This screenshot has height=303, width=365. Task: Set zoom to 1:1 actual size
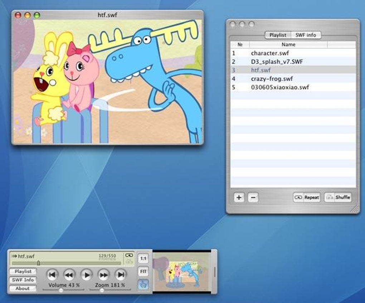pyautogui.click(x=143, y=258)
